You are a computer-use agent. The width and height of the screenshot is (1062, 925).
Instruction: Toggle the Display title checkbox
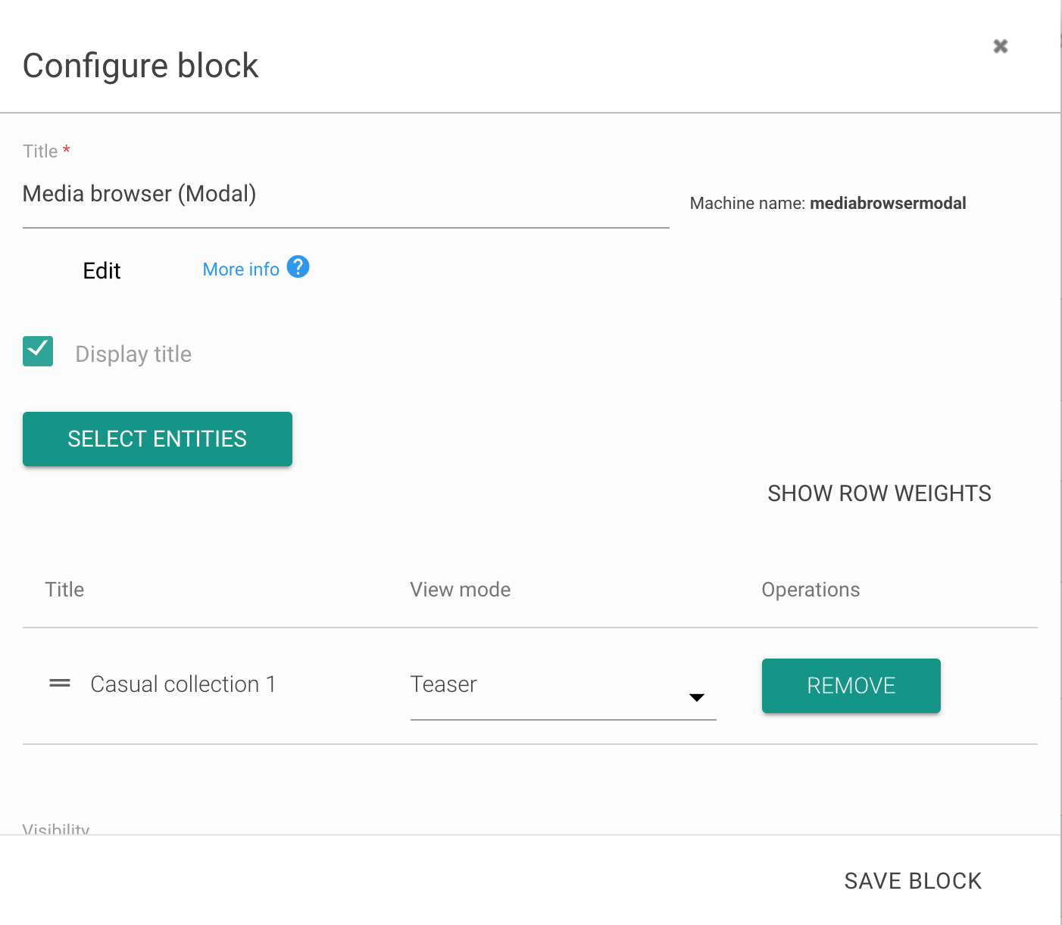[38, 351]
